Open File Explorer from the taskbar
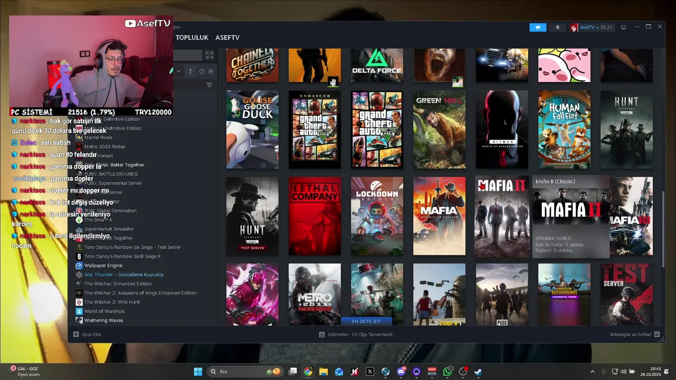Viewport: 676px width, 380px height. [323, 372]
